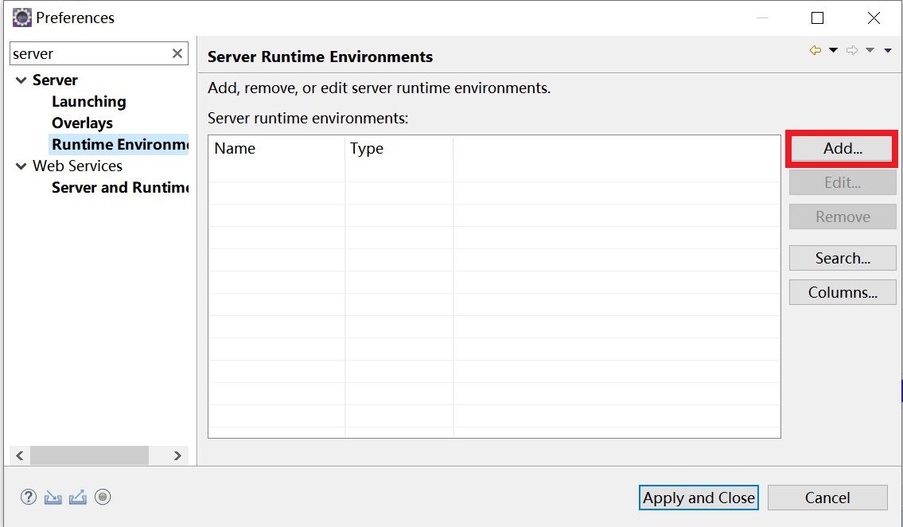Collapse the Web Services tree node

pos(21,166)
